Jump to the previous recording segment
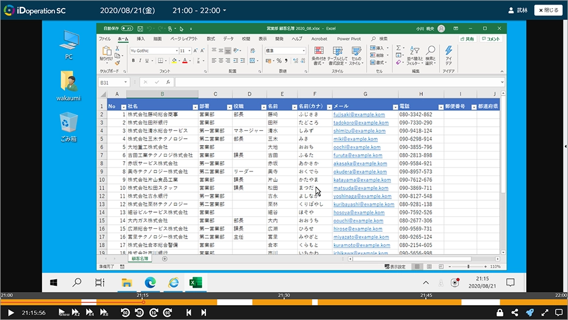The width and height of the screenshot is (568, 320). click(189, 313)
